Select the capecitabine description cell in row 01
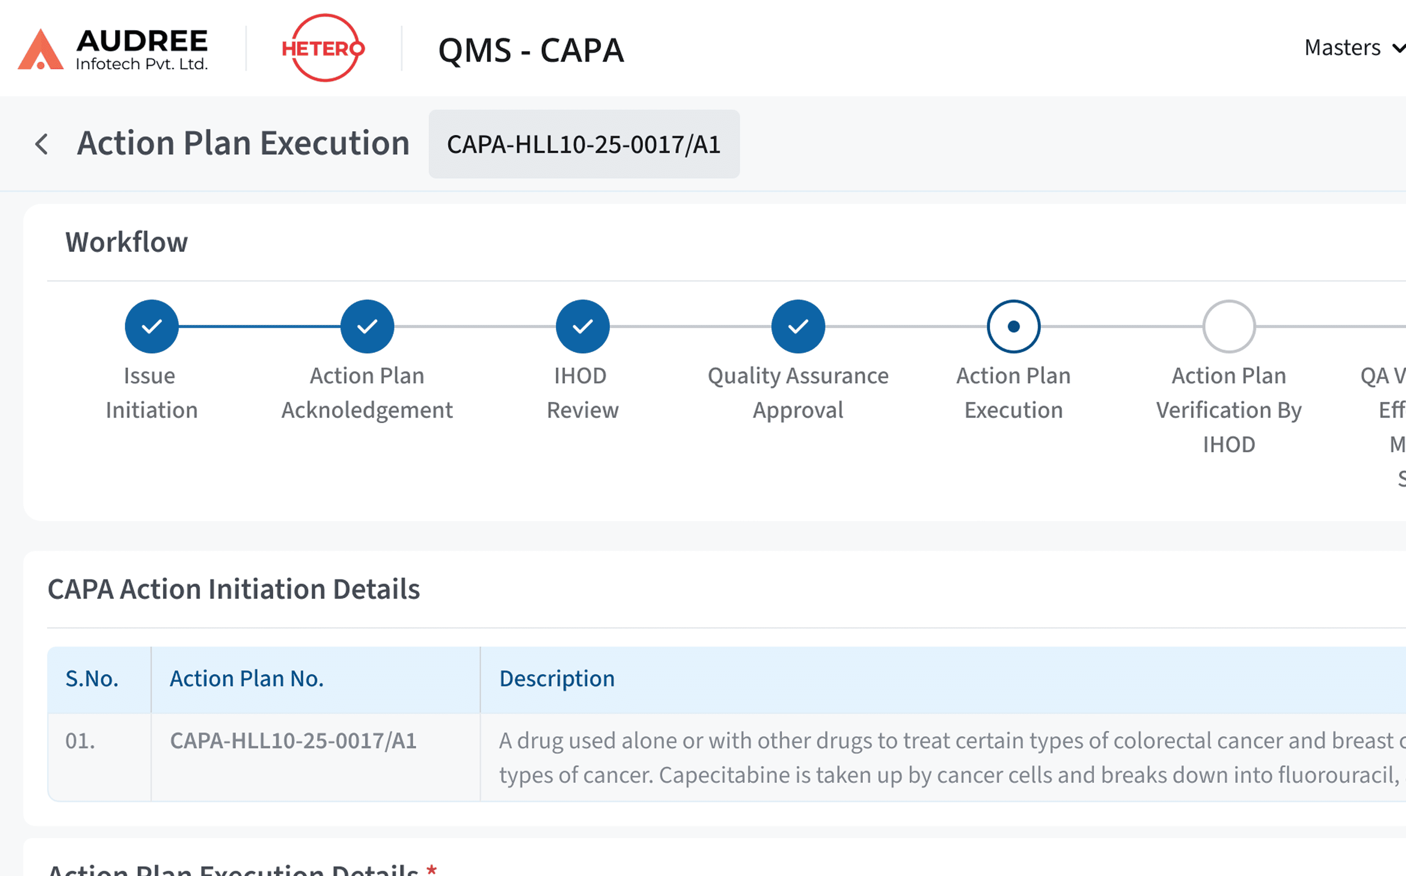Image resolution: width=1406 pixels, height=876 pixels. 927,757
